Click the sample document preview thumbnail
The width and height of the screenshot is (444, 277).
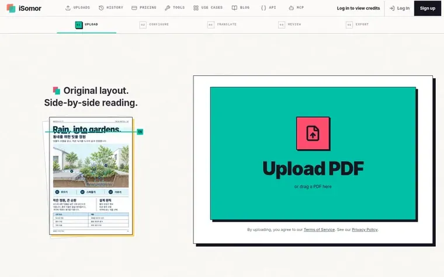tap(91, 176)
